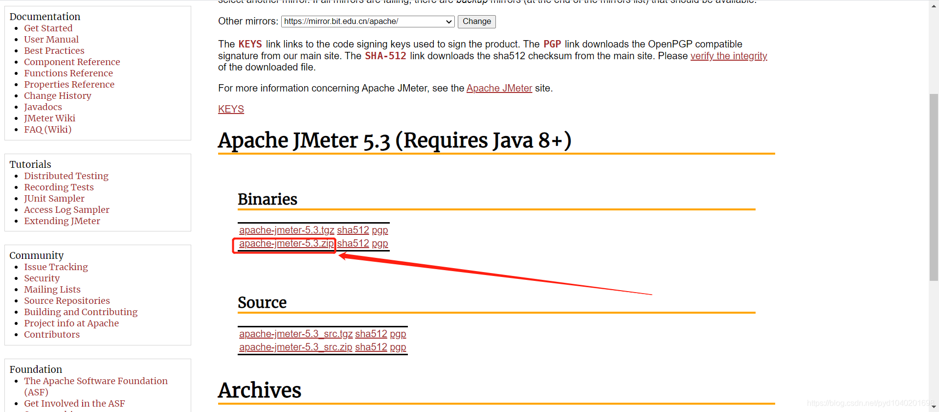This screenshot has width=939, height=412.
Task: Open pgp link for apache-jmeter-5.3.zip
Action: (x=380, y=243)
